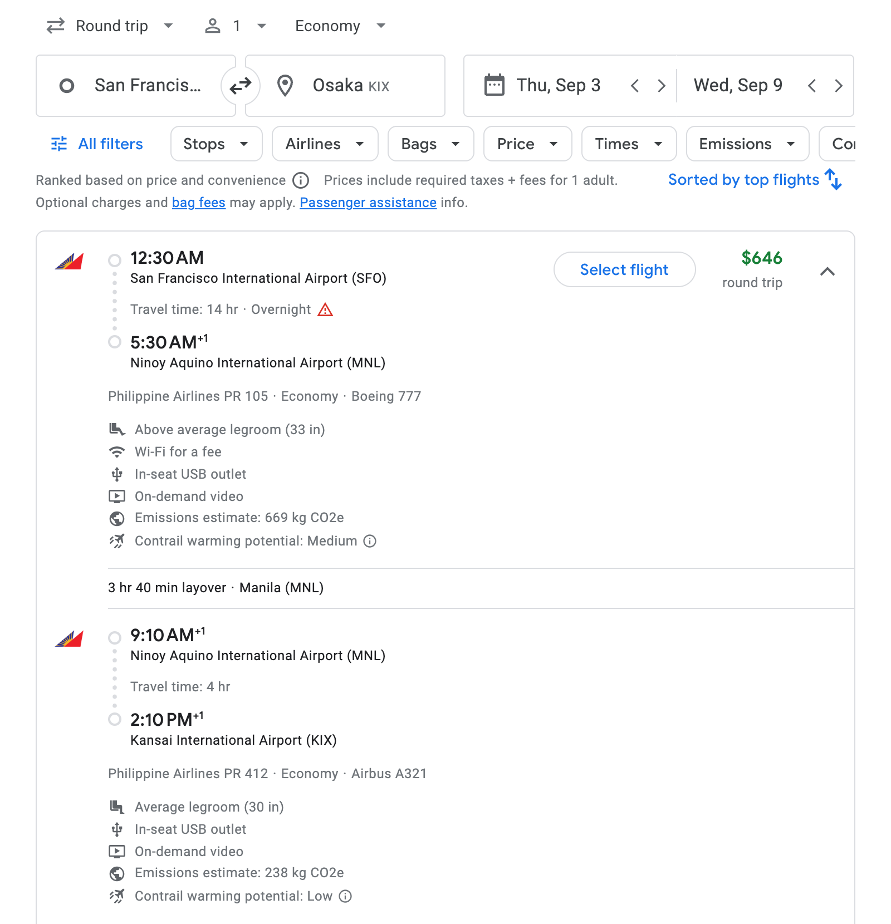This screenshot has width=891, height=924.
Task: Click the contrail warming potential info icon
Action: [x=370, y=540]
